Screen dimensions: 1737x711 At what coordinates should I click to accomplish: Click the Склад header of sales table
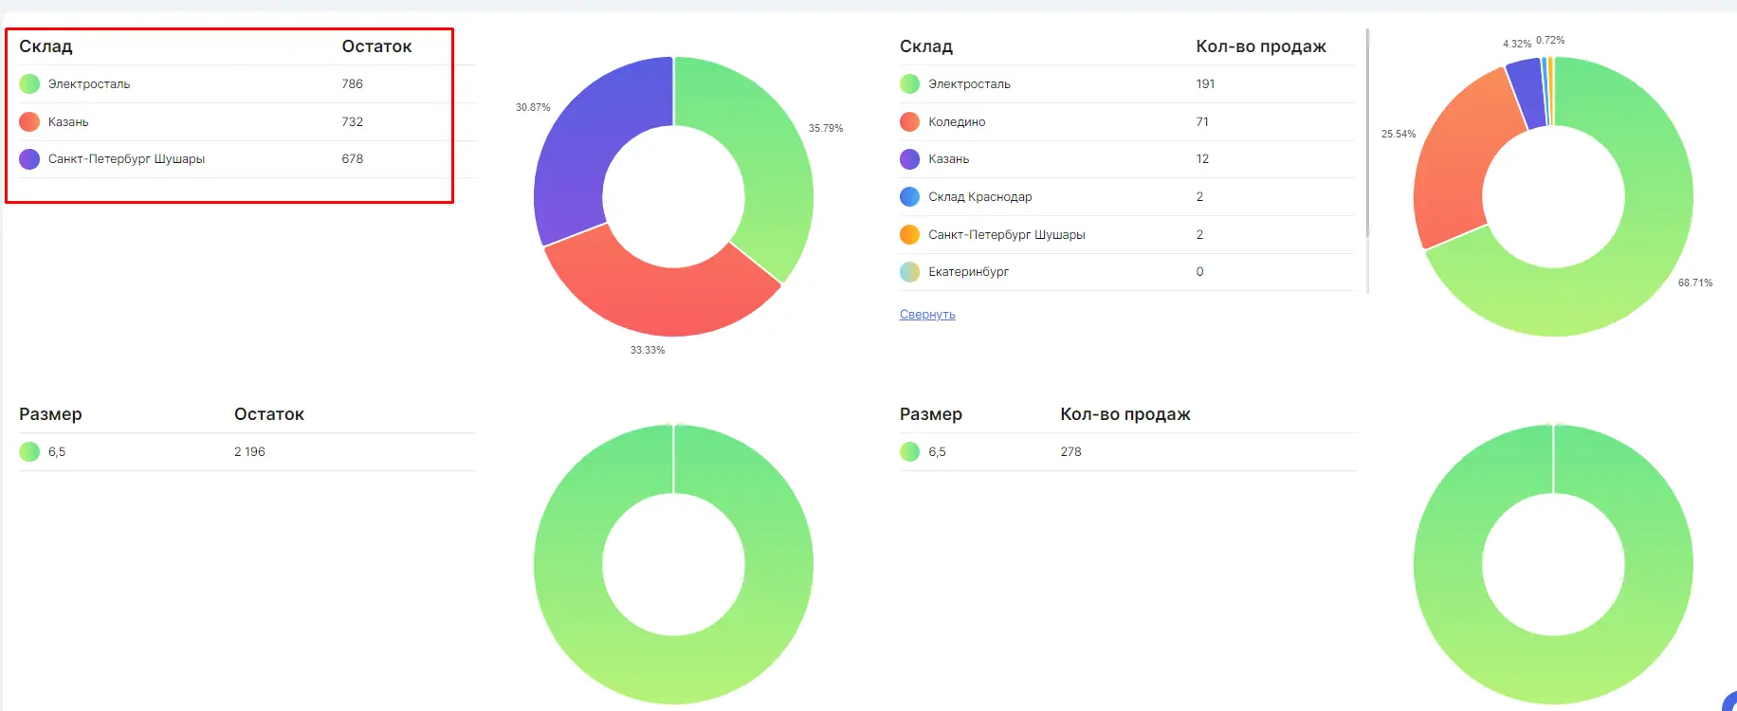(x=926, y=46)
